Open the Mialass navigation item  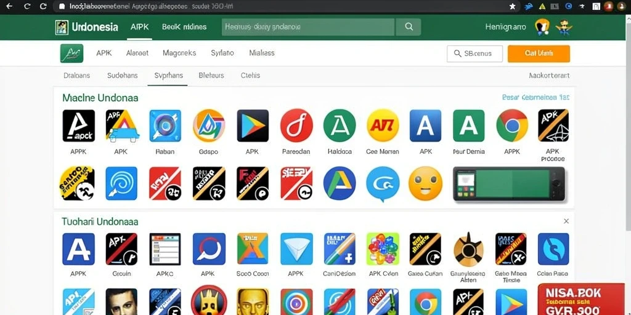pos(261,53)
